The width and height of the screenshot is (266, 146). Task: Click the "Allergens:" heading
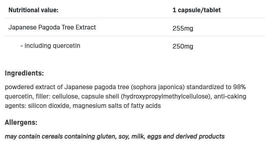21,123
